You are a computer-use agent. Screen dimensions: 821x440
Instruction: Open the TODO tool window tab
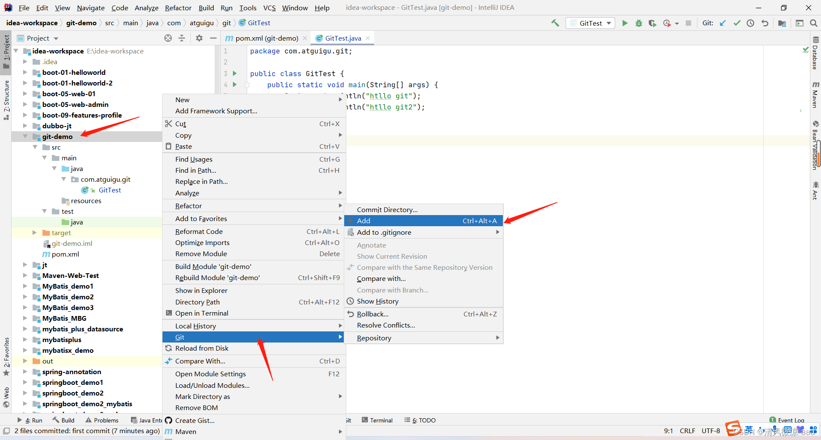420,420
